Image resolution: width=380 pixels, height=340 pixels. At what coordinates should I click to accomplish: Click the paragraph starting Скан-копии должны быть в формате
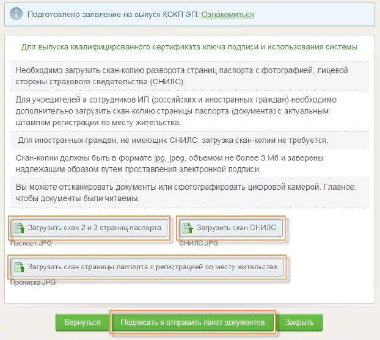[x=169, y=164]
